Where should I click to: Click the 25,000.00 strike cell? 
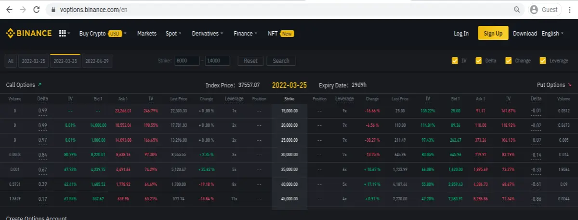289,140
